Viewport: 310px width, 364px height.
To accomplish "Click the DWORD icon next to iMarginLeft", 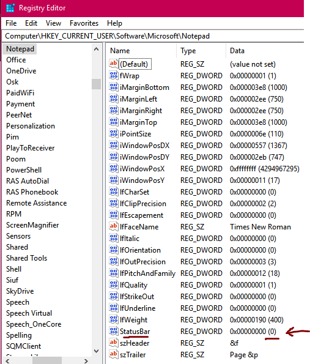I will [x=113, y=98].
